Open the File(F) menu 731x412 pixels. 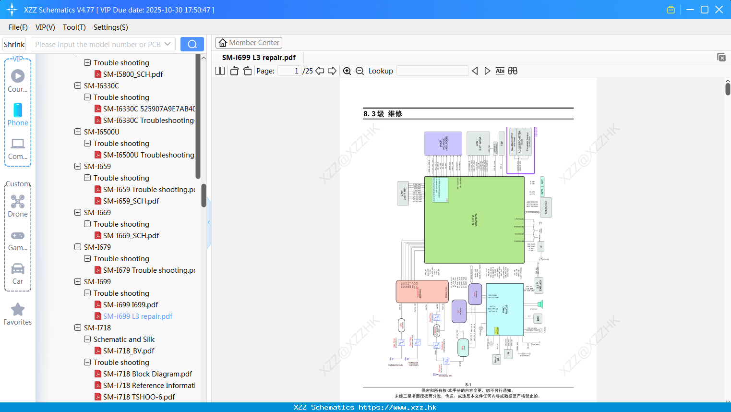coord(18,27)
